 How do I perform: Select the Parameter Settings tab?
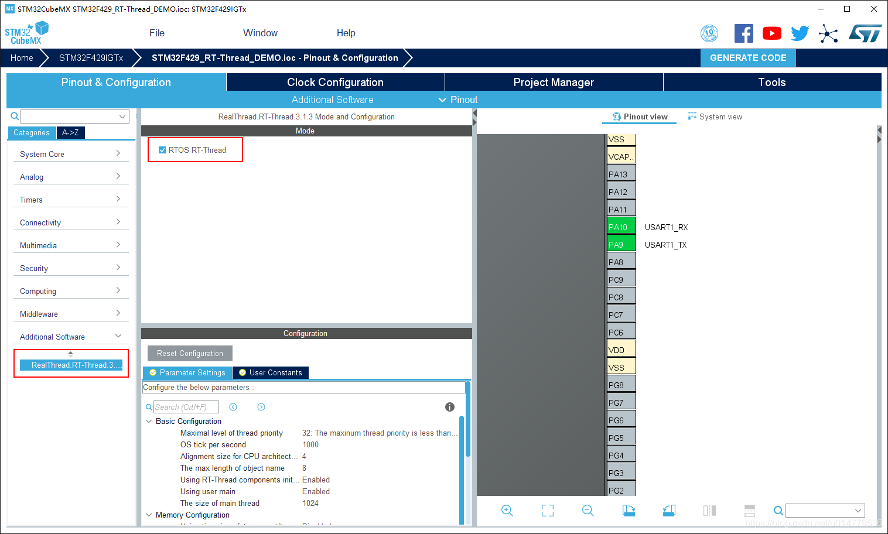click(187, 372)
